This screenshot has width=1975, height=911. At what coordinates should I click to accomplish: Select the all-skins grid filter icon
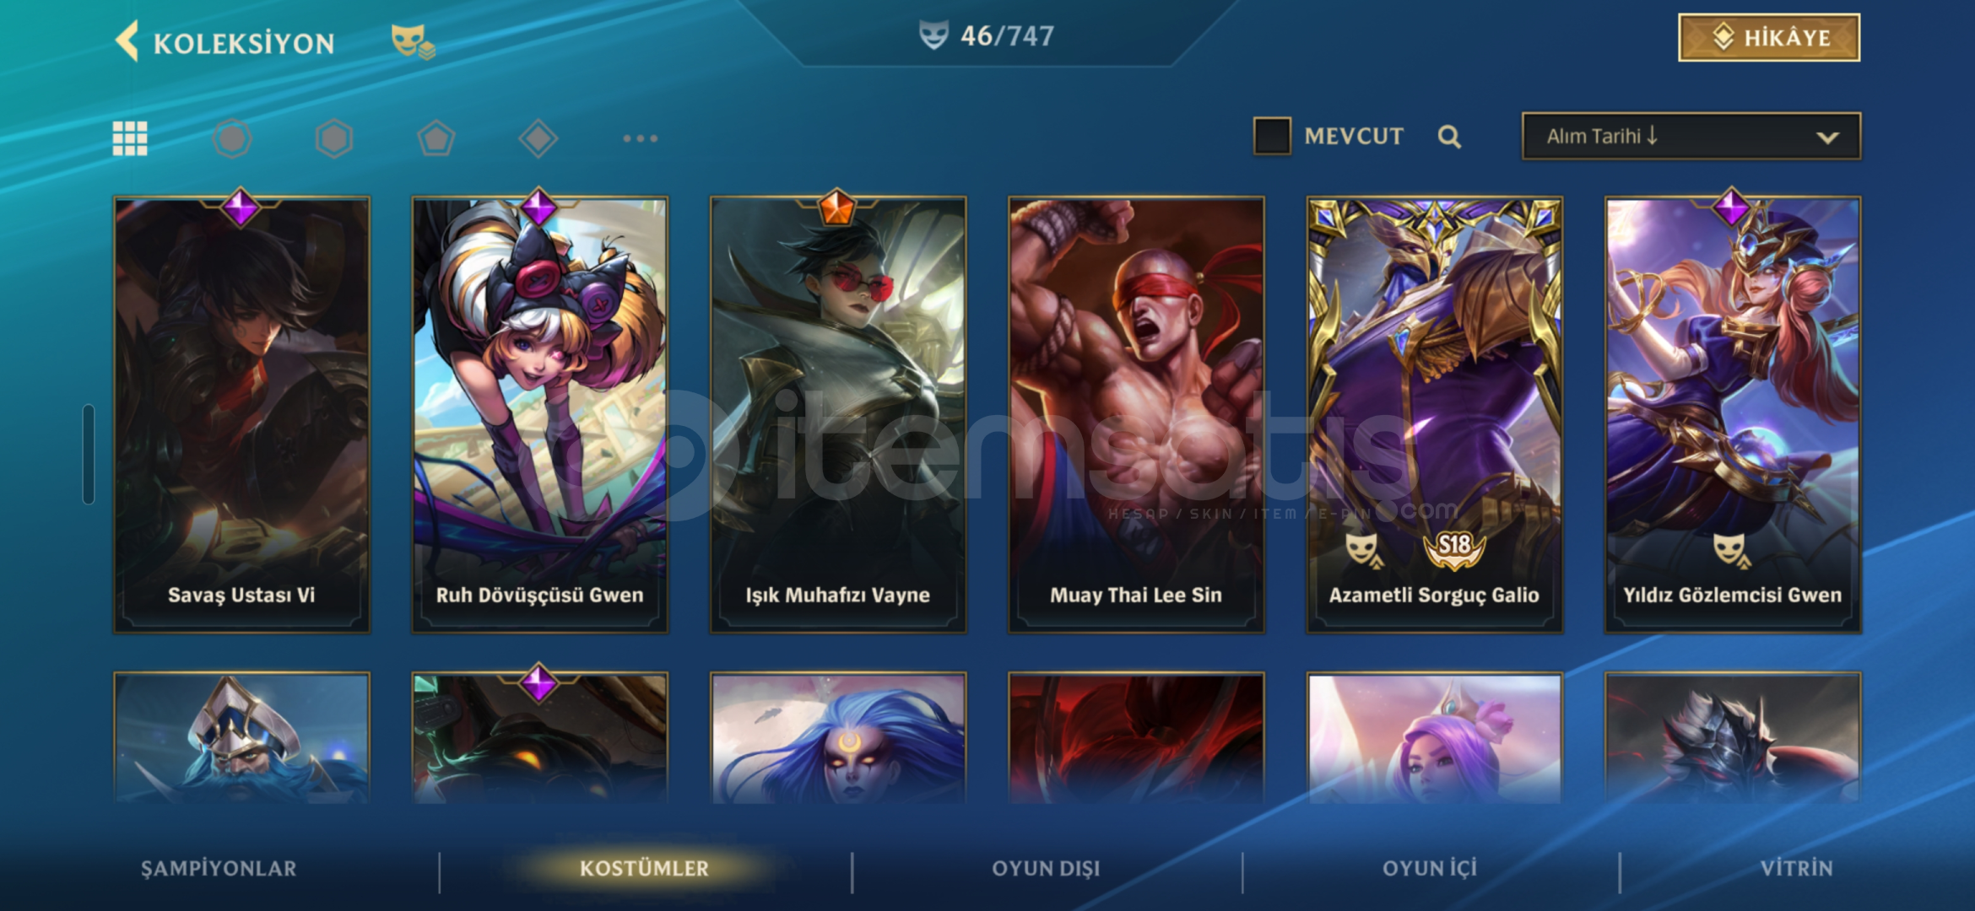(130, 138)
